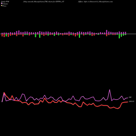The image size is (136, 136).
Task: Select the 'Volume' legend label
Action: (5, 4)
